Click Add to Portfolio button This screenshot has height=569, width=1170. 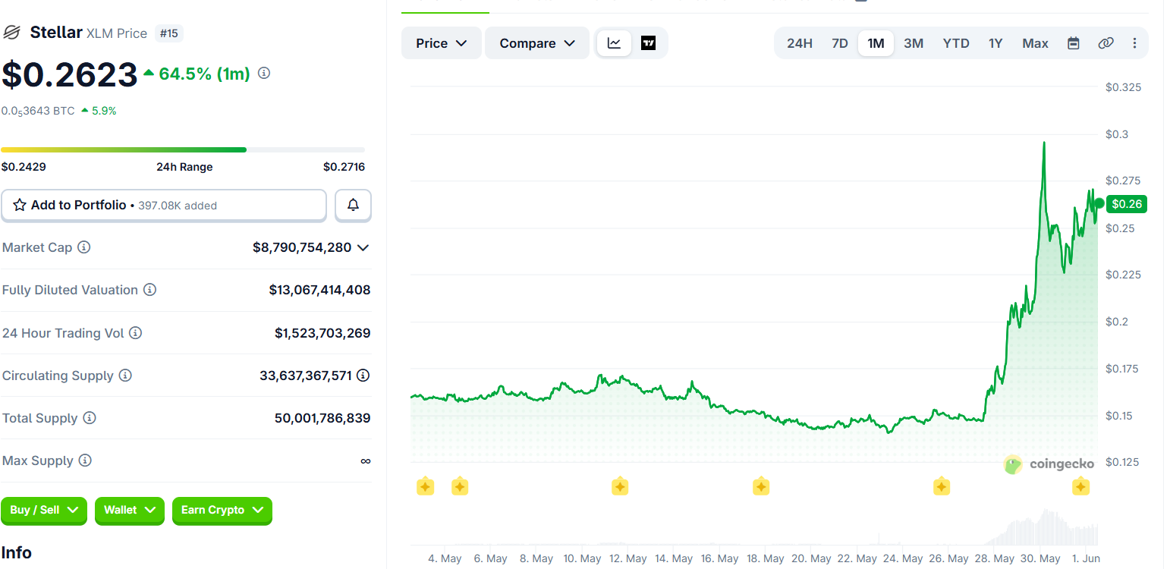point(164,205)
